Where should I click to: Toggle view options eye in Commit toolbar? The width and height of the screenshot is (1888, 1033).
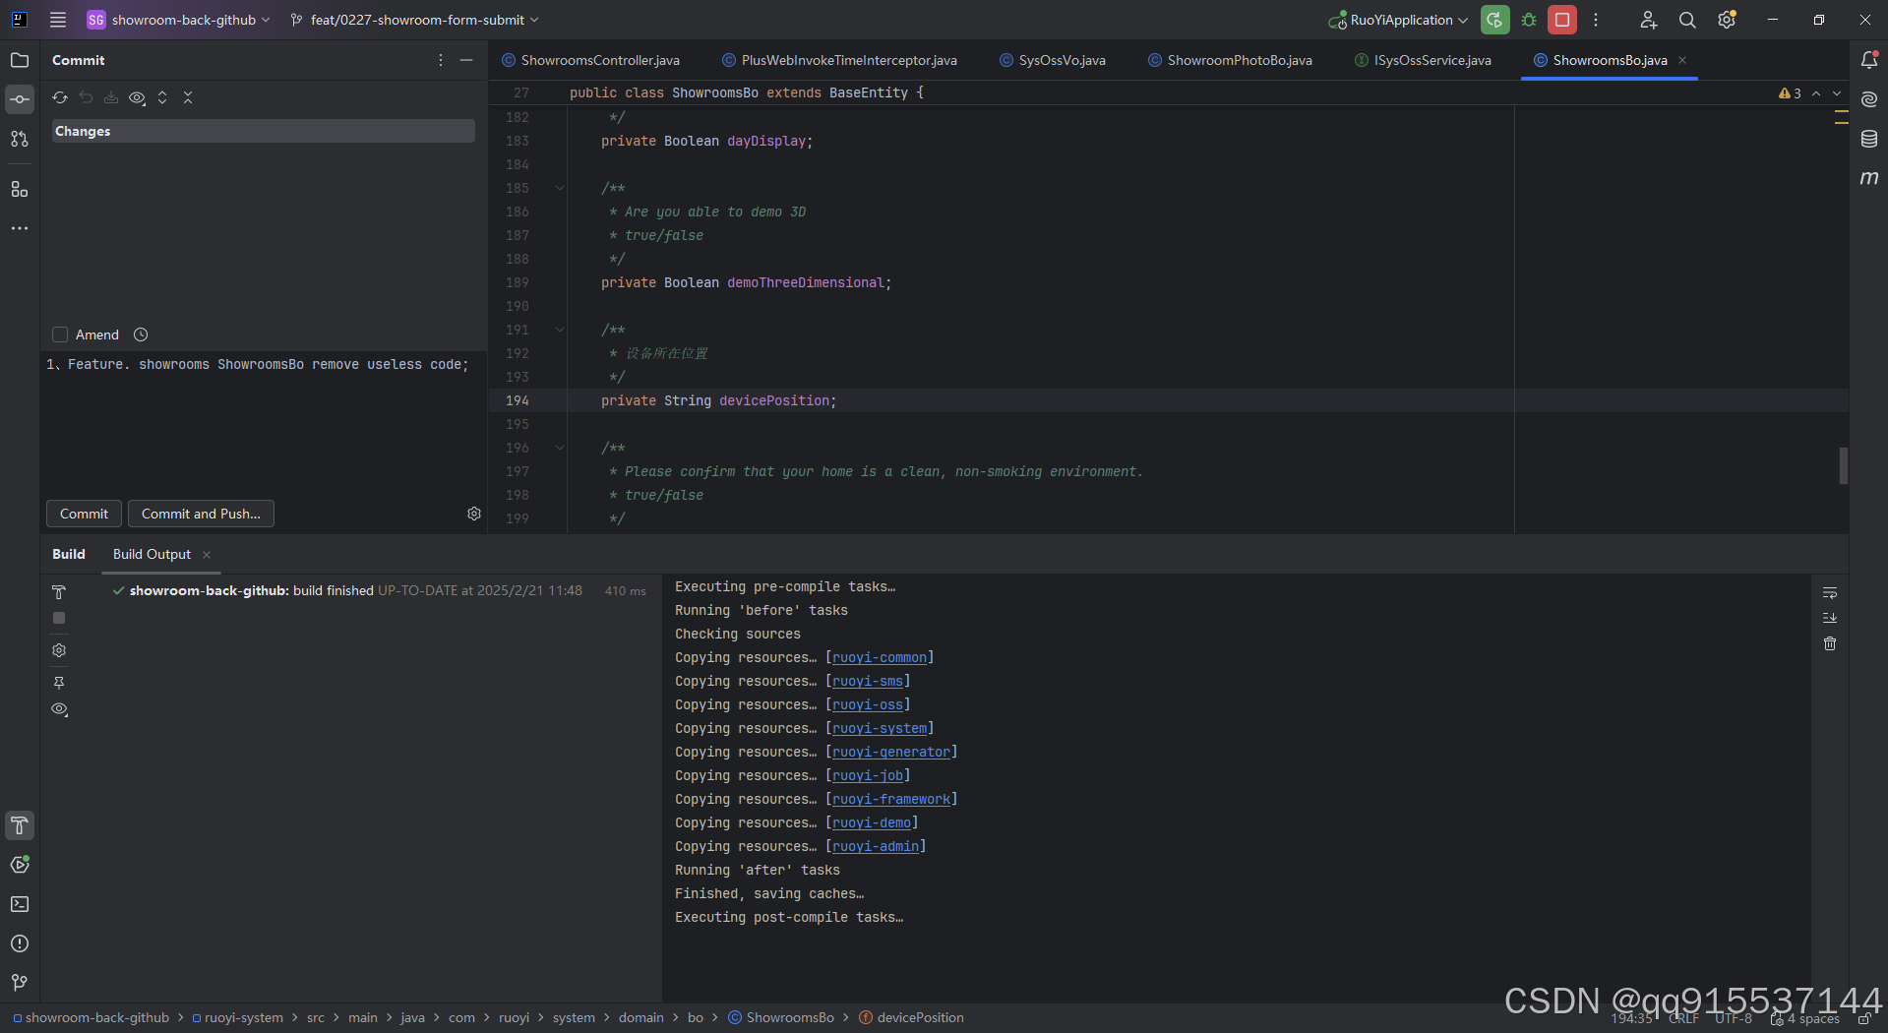137,97
